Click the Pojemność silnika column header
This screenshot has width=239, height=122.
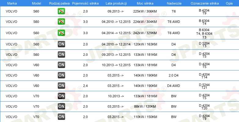(85, 3)
